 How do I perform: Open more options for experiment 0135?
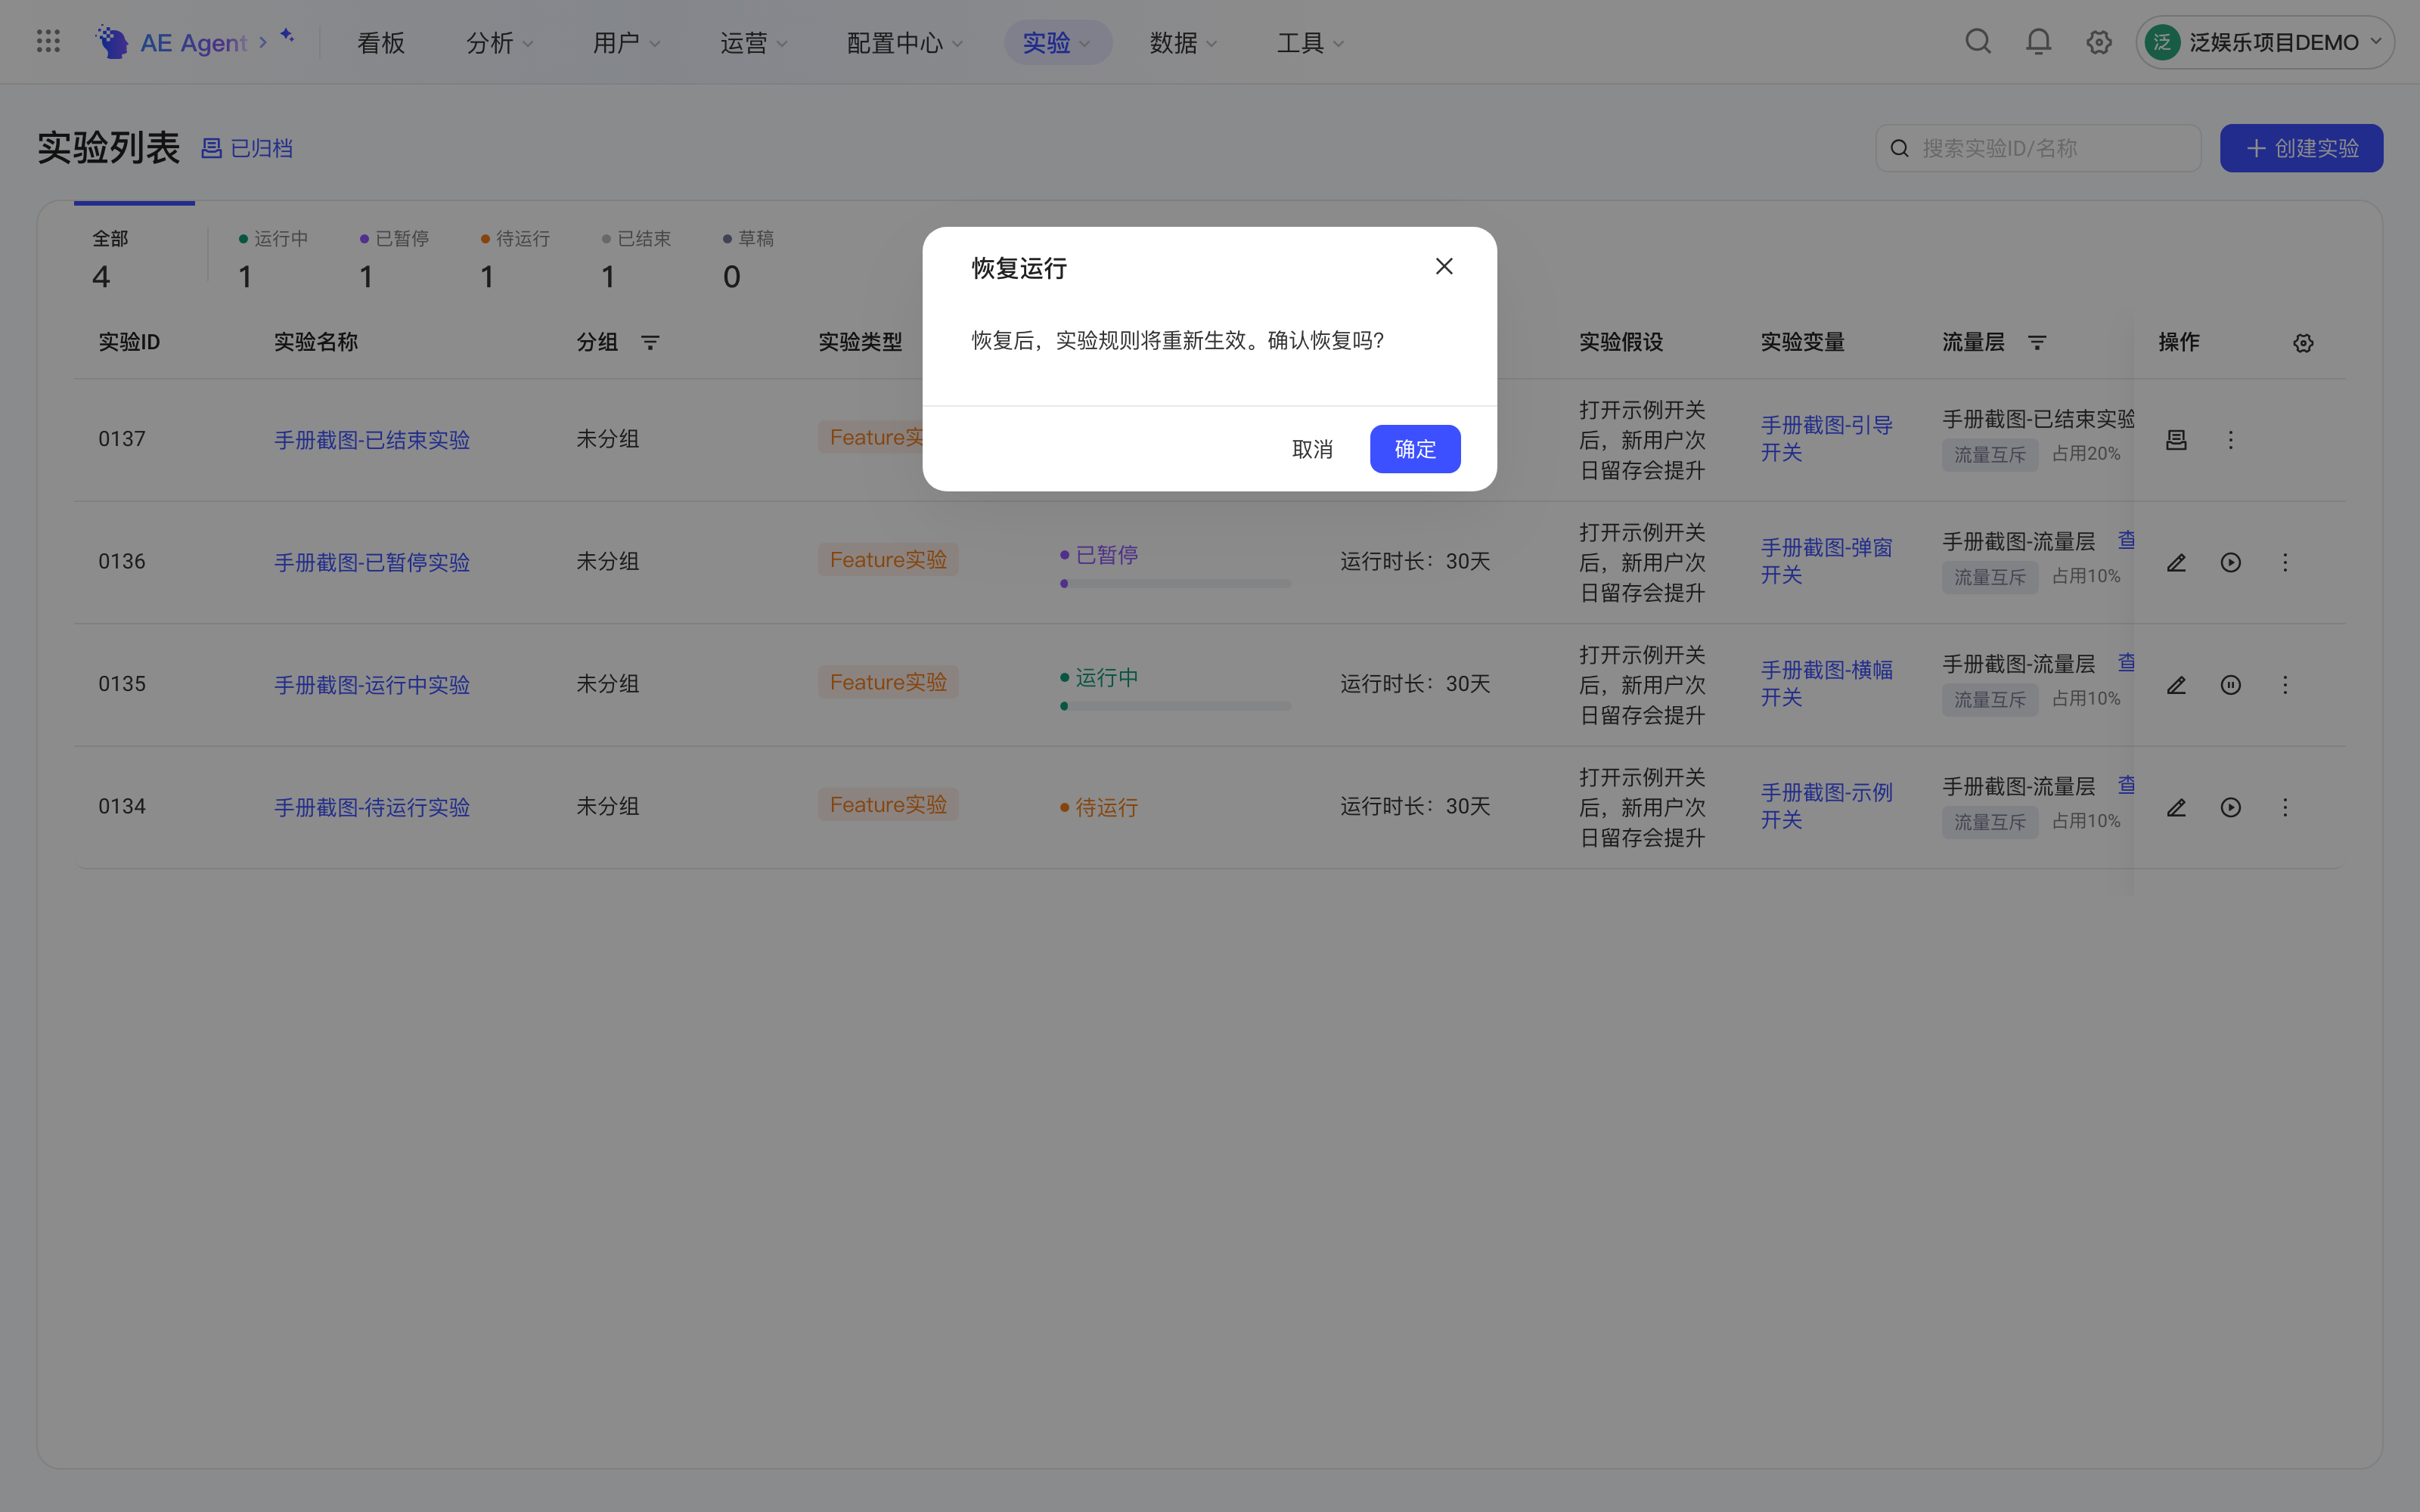[x=2284, y=685]
